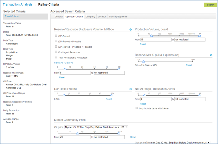Click info icon beside Reserve/Resource Disclosure Volume
The image size is (218, 144).
[131, 30]
